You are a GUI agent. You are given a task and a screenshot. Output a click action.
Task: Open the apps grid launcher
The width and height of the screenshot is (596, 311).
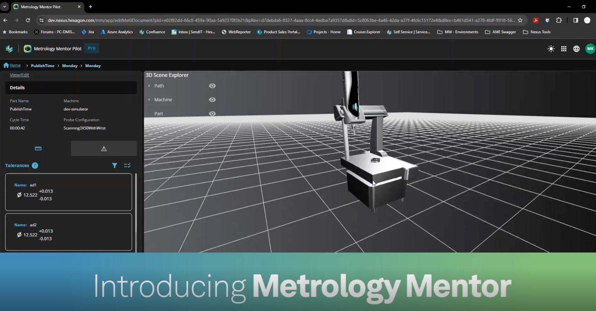click(563, 49)
